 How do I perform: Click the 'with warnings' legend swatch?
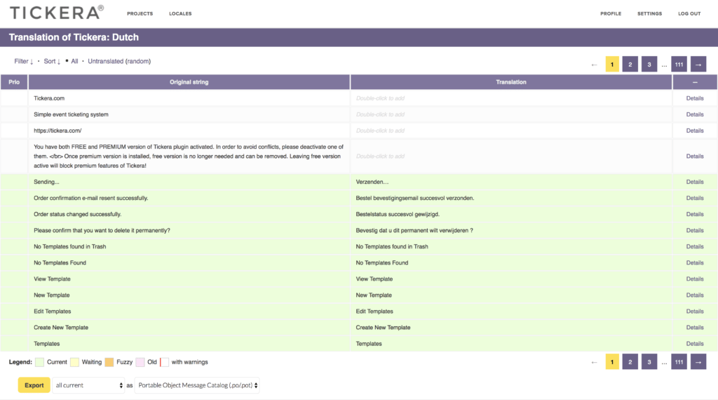click(x=164, y=362)
